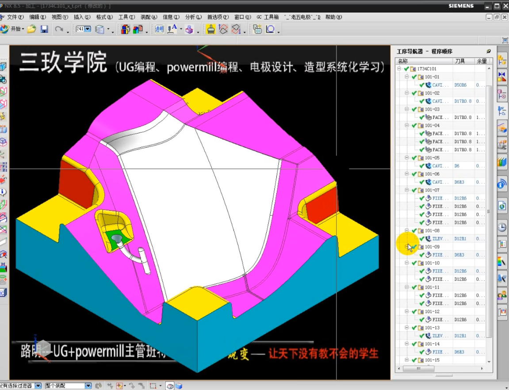
Task: Click the circle sketch icon in toolbar
Action: click(270, 30)
